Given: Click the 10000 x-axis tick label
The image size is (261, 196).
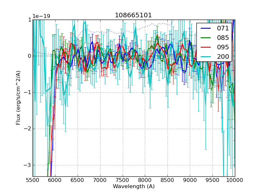Looking at the screenshot, I should coord(235,180).
